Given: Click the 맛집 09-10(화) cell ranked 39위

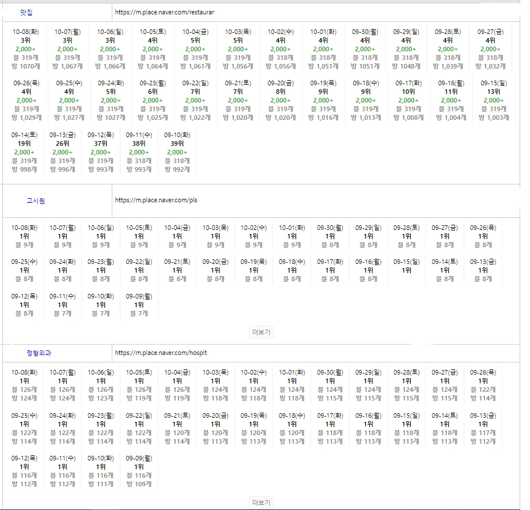Looking at the screenshot, I should pyautogui.click(x=177, y=152).
